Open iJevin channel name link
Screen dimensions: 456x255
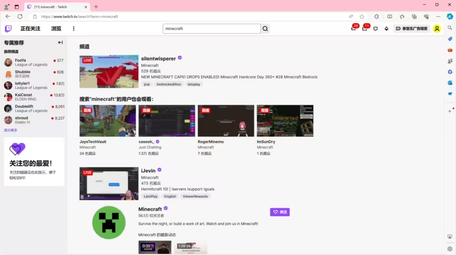(x=148, y=171)
